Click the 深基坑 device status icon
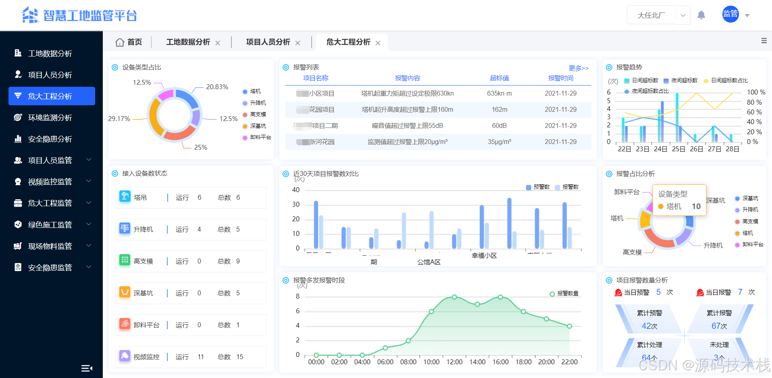Viewport: 772px width, 378px height. [125, 292]
